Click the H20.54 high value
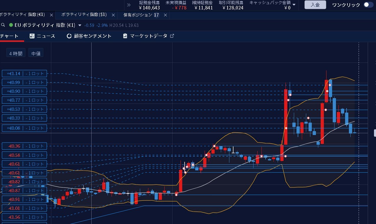The width and height of the screenshot is (376, 224). 116,25
